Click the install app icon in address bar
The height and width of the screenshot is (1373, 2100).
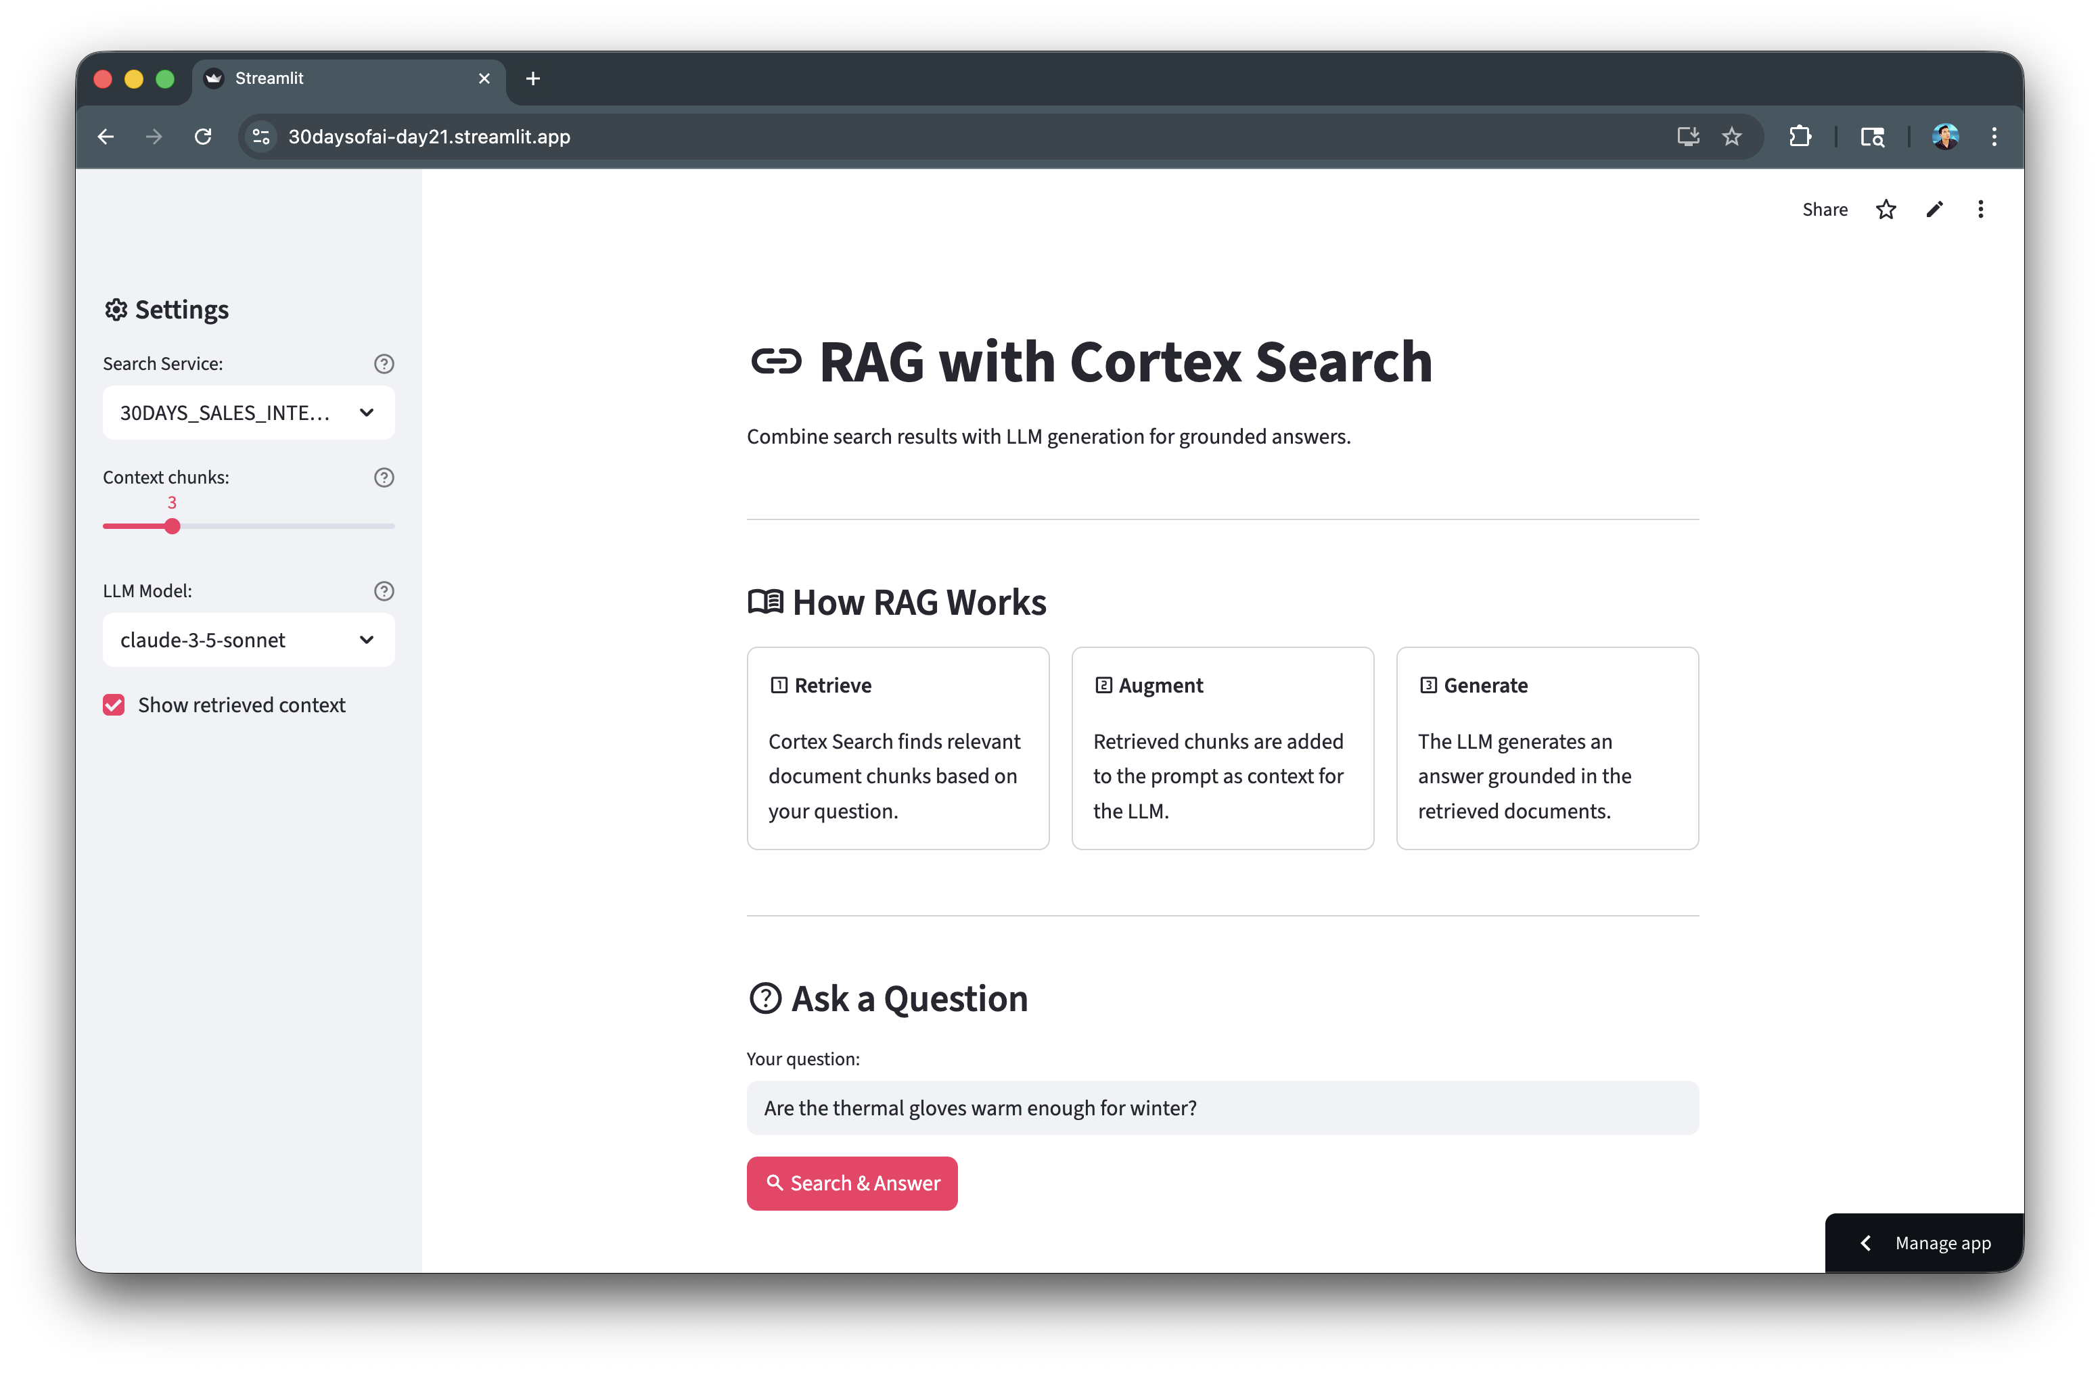pyautogui.click(x=1688, y=137)
